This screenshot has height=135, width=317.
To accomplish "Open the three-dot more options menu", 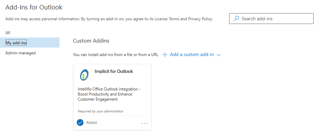I will (x=144, y=124).
